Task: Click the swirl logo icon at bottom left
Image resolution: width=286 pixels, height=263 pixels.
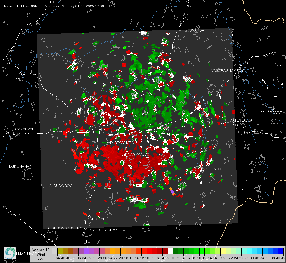Action: click(10, 253)
